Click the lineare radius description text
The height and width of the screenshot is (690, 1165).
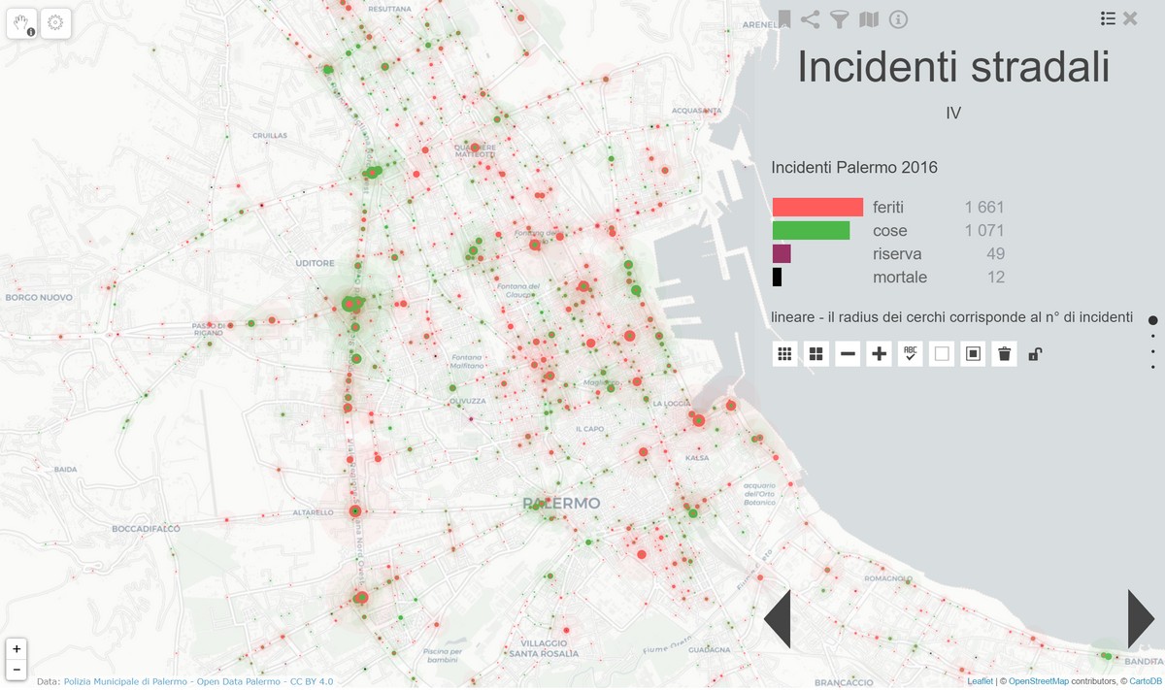[x=951, y=317]
